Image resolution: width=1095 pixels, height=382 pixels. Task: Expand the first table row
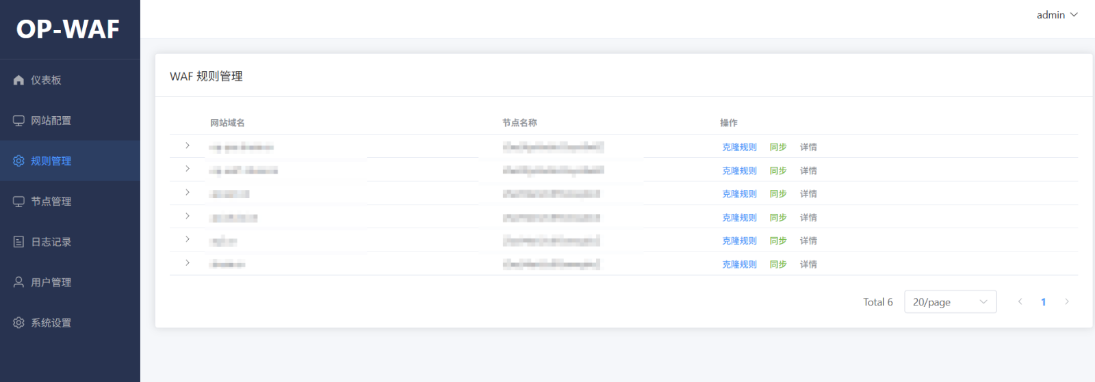coord(188,146)
